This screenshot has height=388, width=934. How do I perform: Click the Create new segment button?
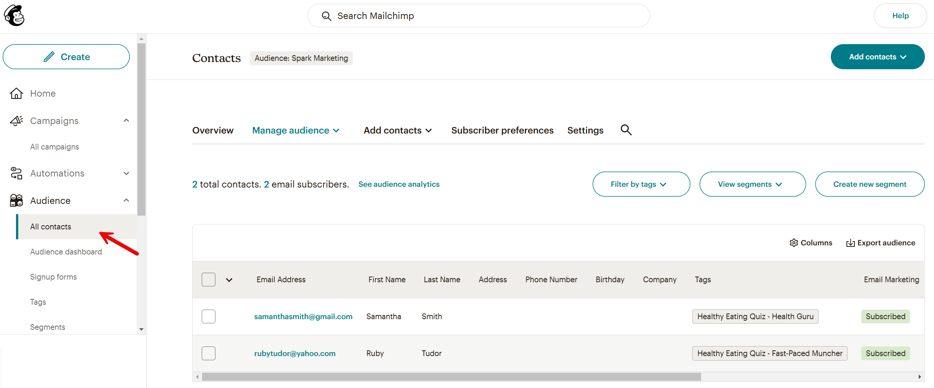[x=870, y=184]
